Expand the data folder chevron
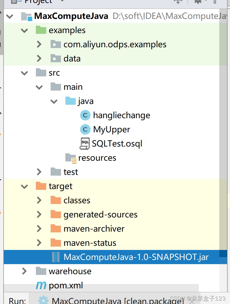The image size is (230, 304). (39, 58)
